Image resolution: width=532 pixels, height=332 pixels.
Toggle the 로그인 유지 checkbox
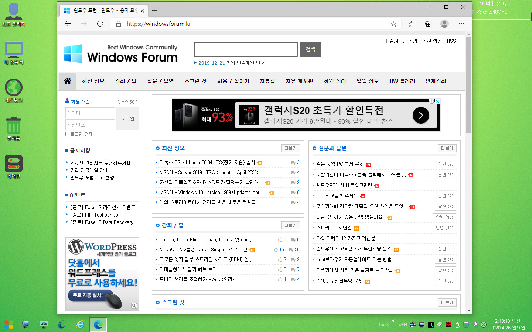pyautogui.click(x=67, y=134)
